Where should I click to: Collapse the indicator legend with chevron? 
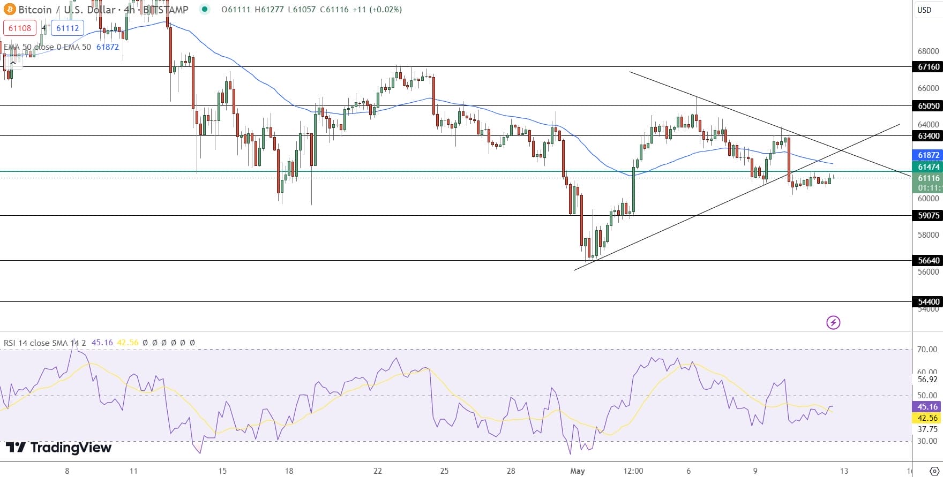[x=13, y=63]
